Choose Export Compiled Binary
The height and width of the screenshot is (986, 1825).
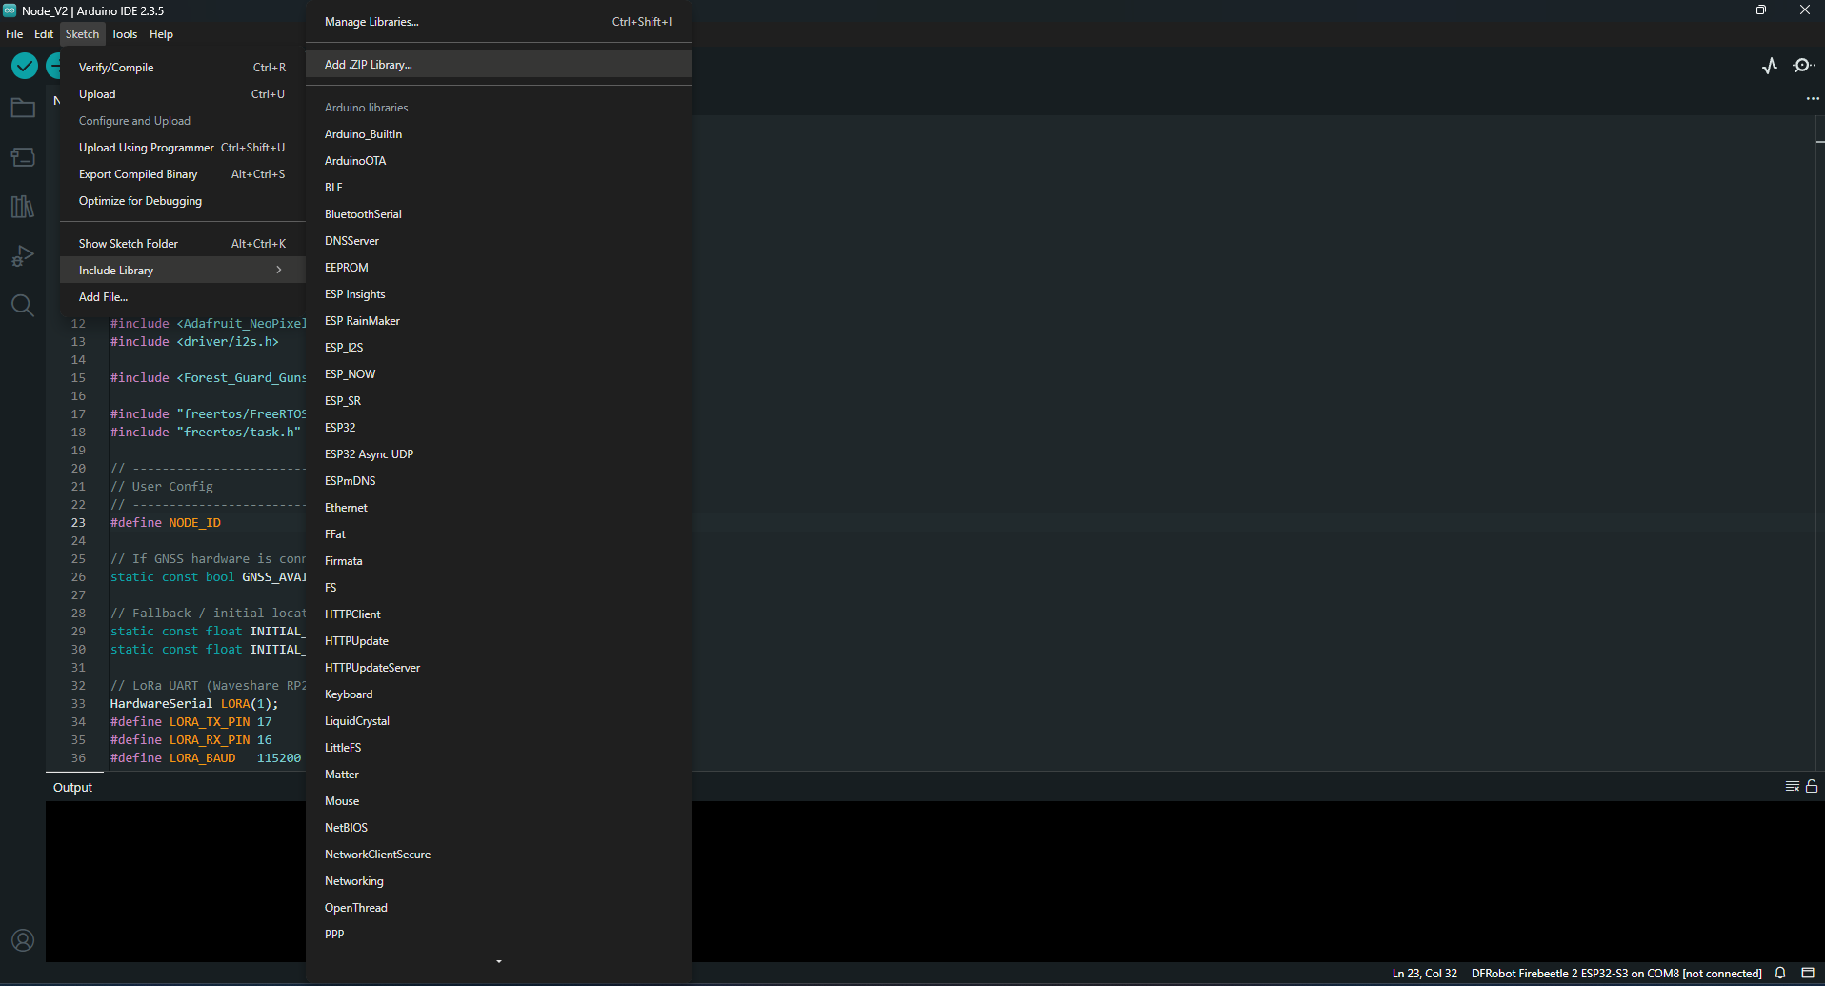point(182,174)
